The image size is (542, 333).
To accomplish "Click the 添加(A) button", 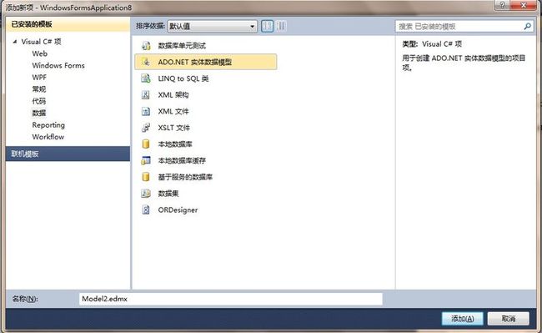I will pyautogui.click(x=463, y=319).
